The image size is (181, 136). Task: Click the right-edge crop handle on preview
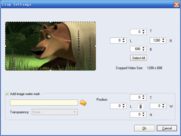(96, 46)
